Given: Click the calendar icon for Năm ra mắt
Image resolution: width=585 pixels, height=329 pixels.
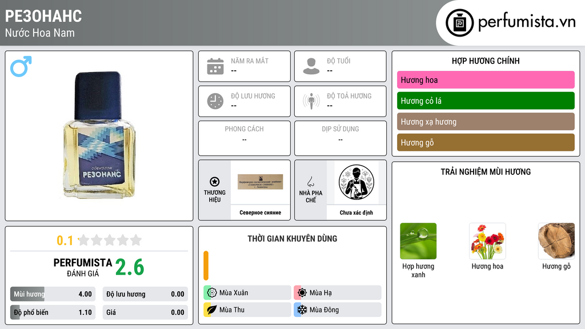Looking at the screenshot, I should pos(215,66).
